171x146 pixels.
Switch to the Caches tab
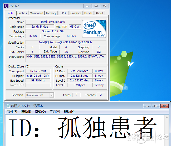click(22, 13)
